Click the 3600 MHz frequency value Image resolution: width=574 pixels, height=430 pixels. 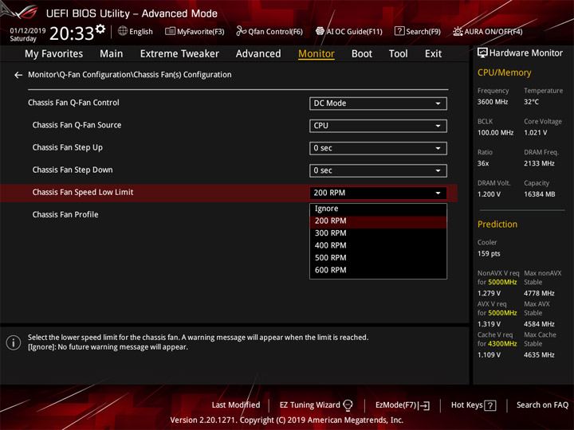coord(493,102)
